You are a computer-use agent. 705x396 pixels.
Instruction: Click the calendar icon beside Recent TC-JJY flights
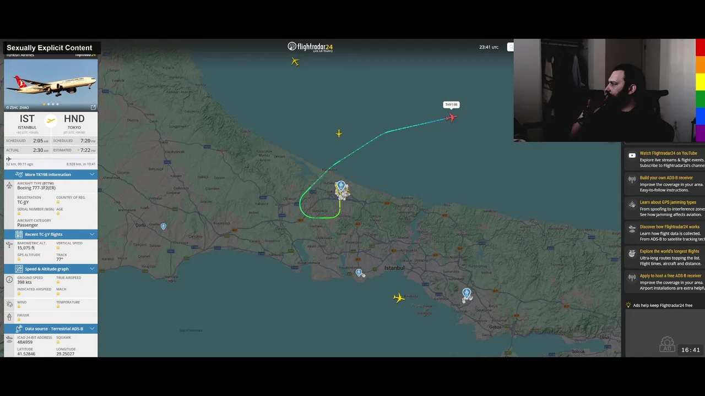pyautogui.click(x=19, y=234)
